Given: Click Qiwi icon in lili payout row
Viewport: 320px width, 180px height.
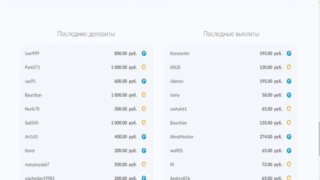Looking at the screenshot, I should 289,164.
